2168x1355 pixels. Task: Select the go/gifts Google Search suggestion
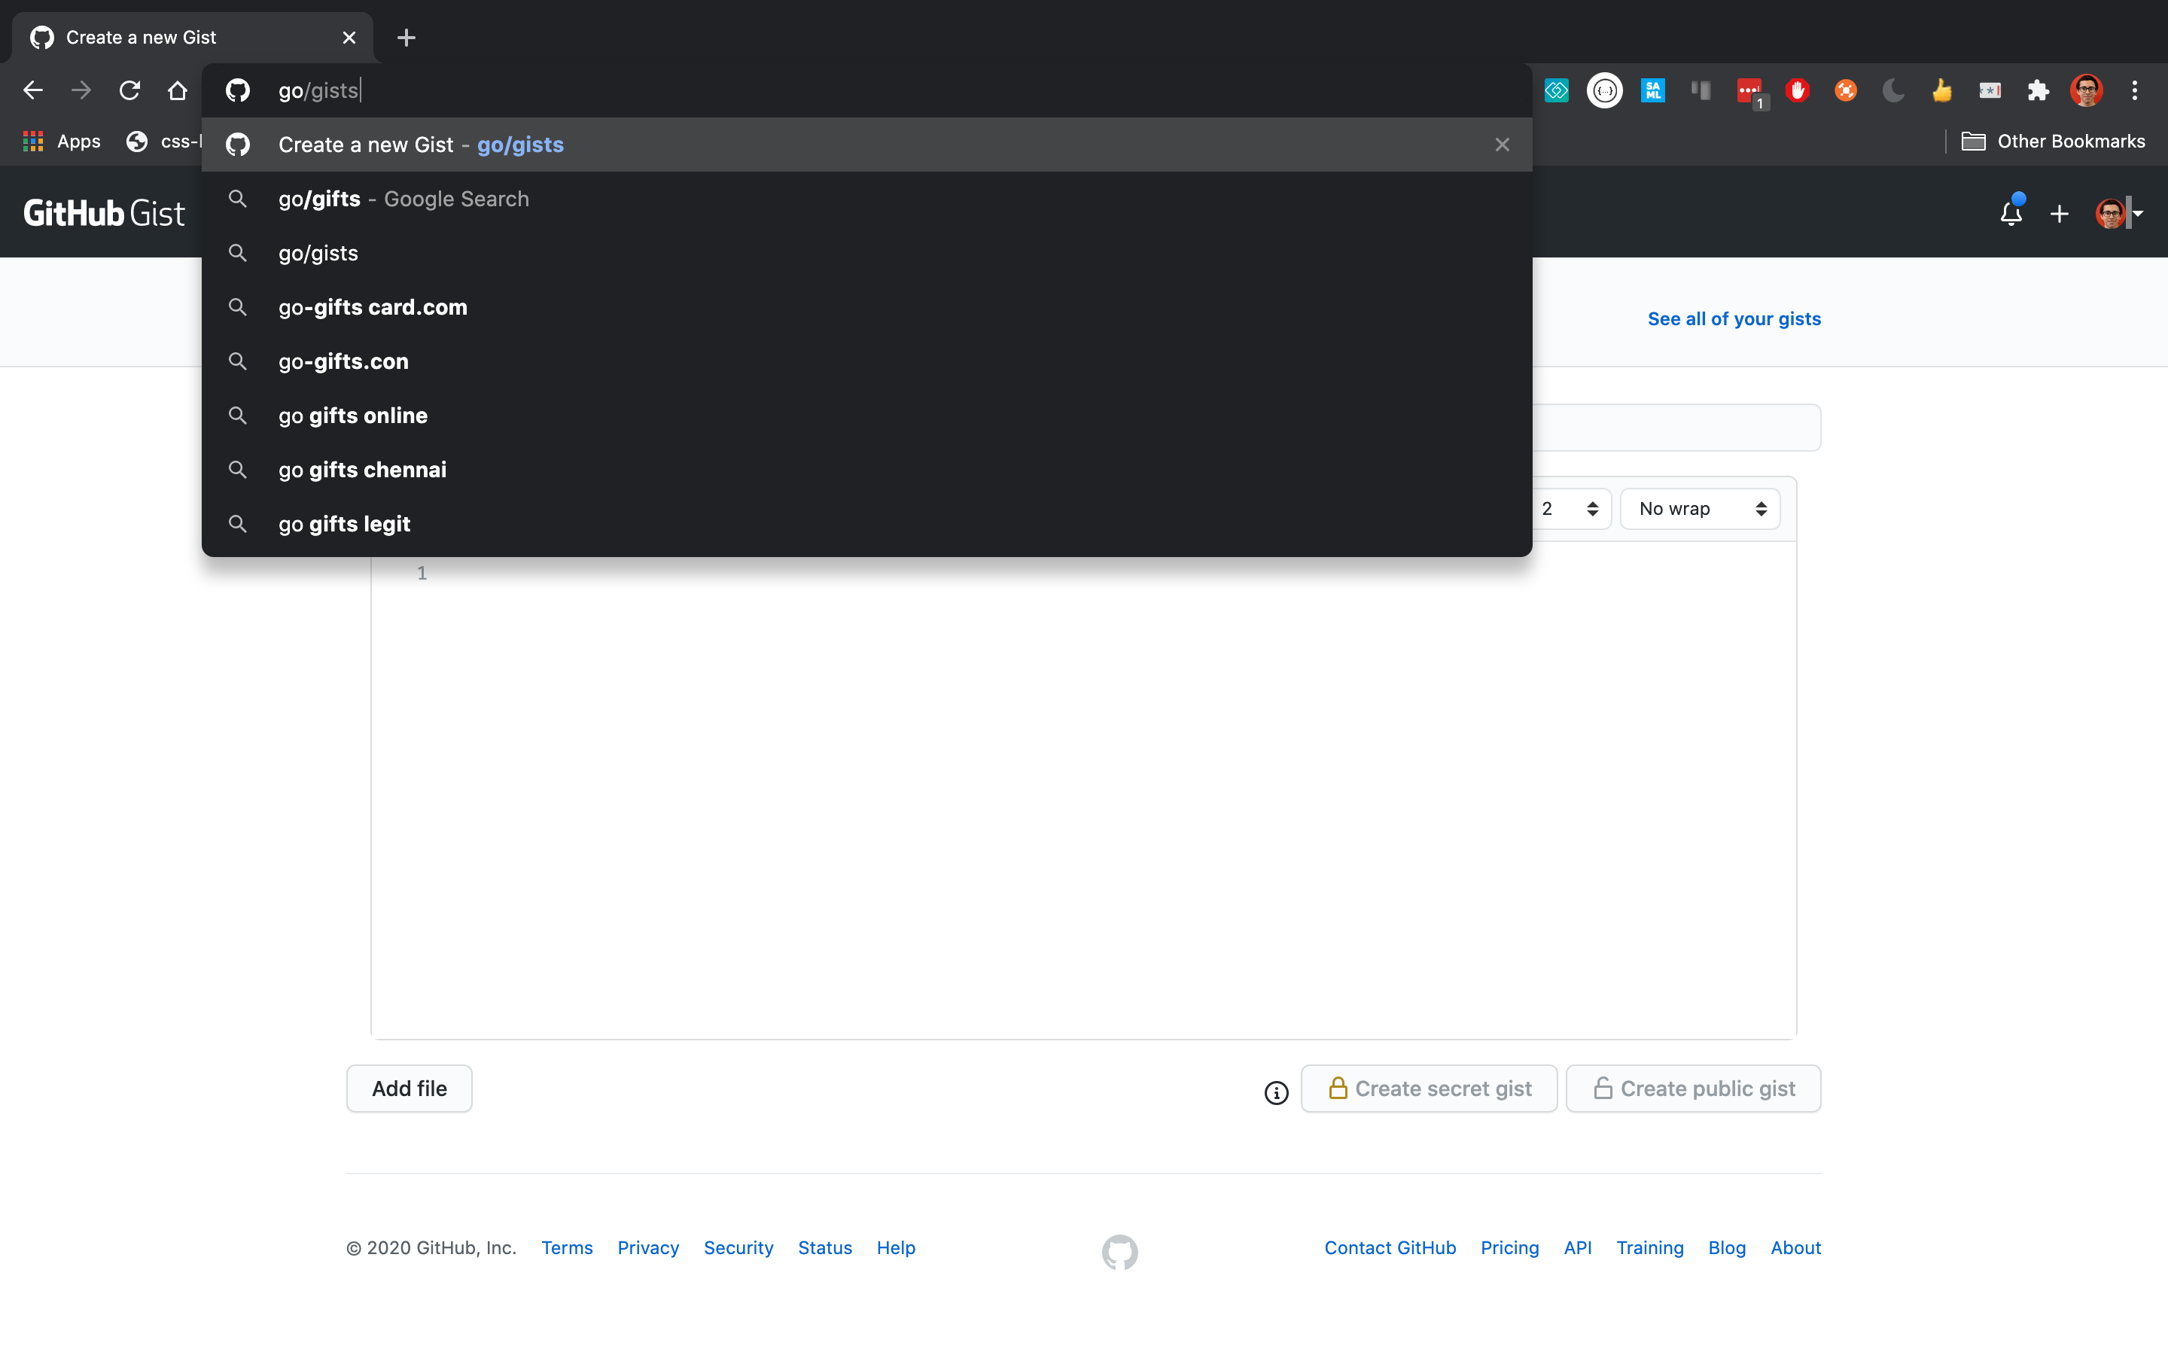pyautogui.click(x=403, y=199)
